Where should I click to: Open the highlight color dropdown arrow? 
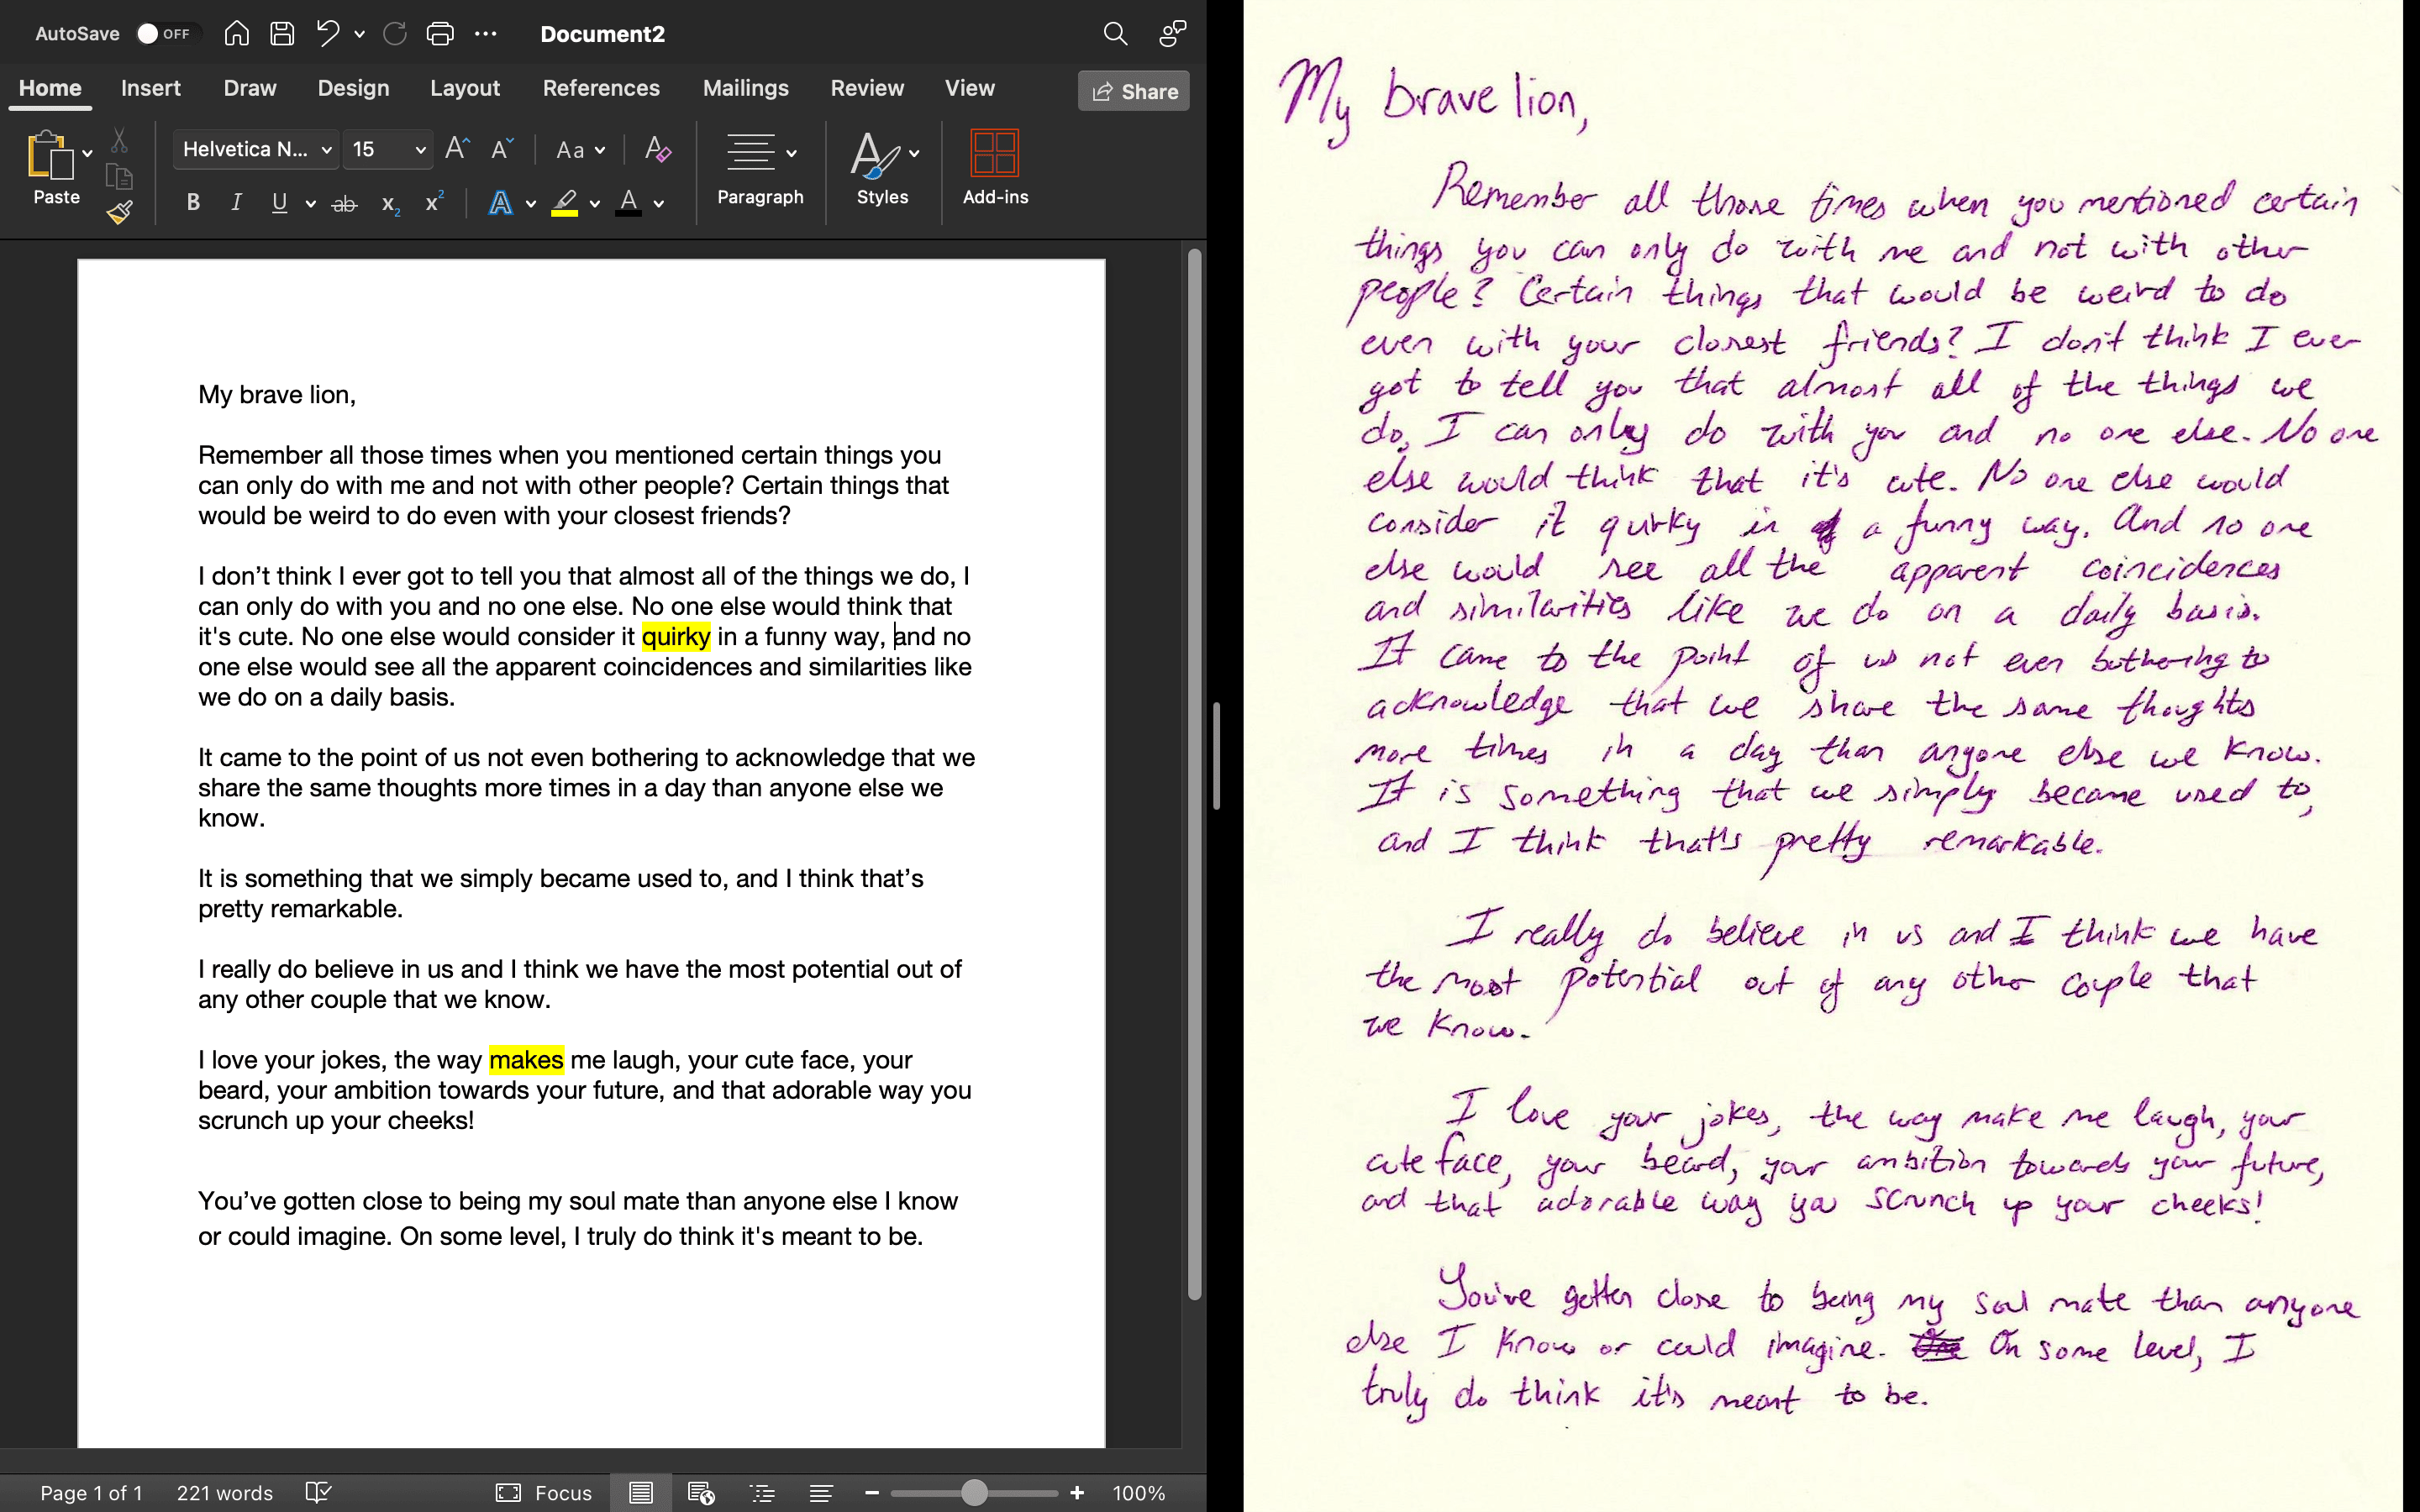point(595,204)
